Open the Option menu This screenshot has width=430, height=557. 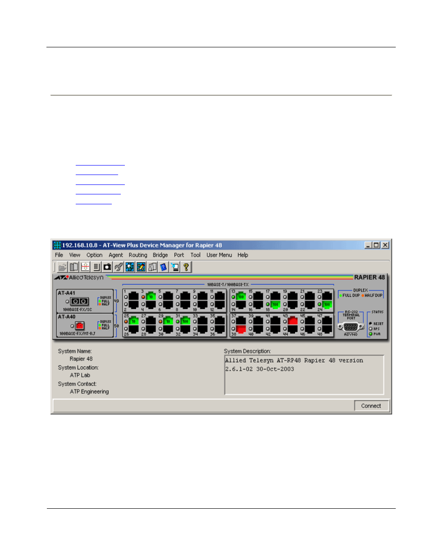pos(95,255)
